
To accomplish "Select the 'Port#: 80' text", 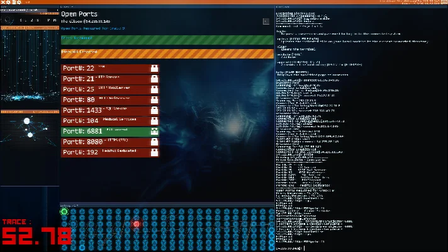I will click(x=79, y=100).
